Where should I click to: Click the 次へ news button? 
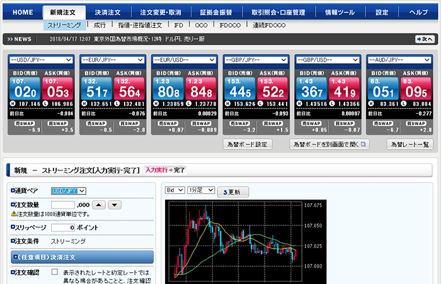coord(425,39)
